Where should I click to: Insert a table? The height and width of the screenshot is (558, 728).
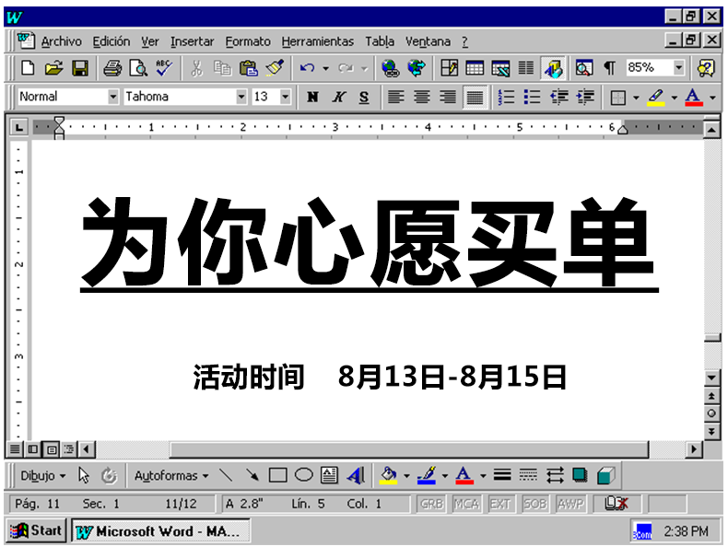pyautogui.click(x=475, y=69)
